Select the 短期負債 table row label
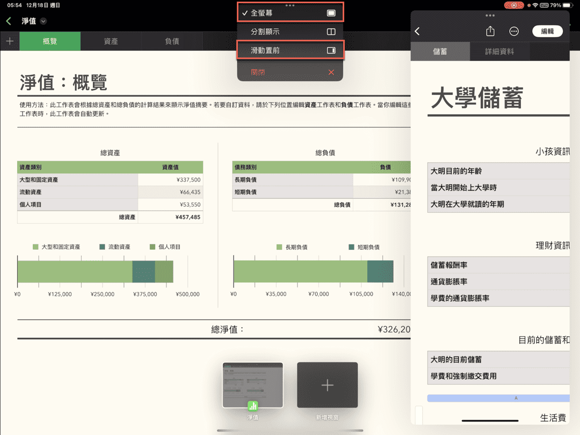 293,192
